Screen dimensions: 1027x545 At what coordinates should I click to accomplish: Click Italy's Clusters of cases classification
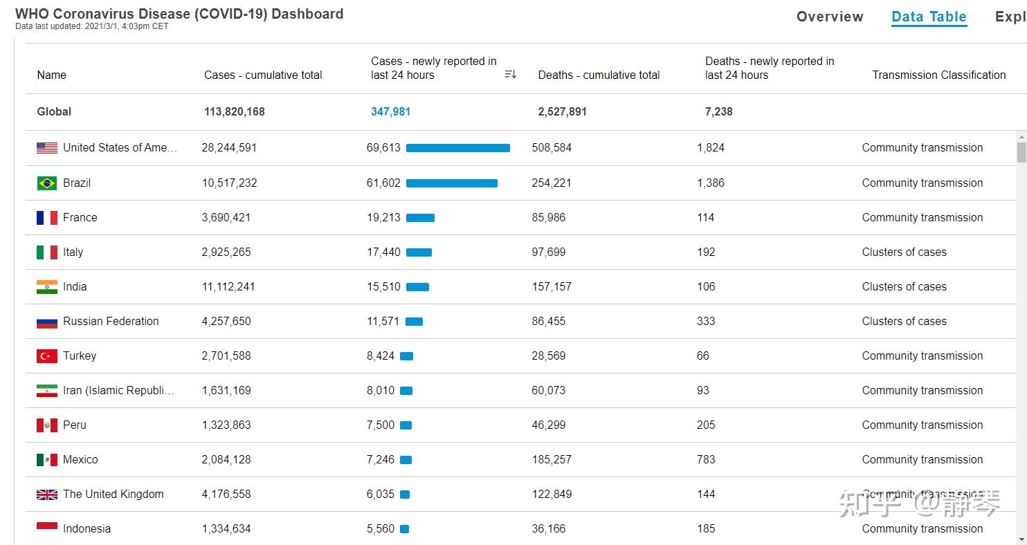click(x=905, y=252)
